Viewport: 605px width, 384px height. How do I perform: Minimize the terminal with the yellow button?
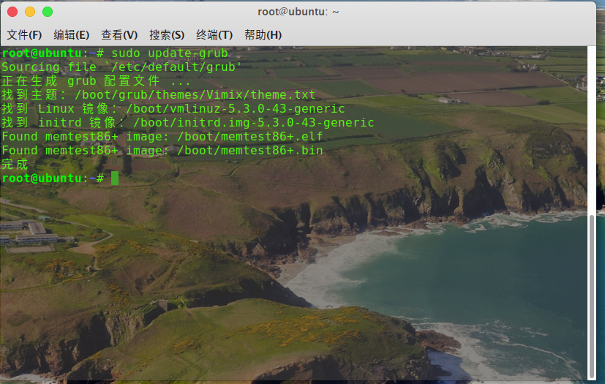pyautogui.click(x=30, y=12)
